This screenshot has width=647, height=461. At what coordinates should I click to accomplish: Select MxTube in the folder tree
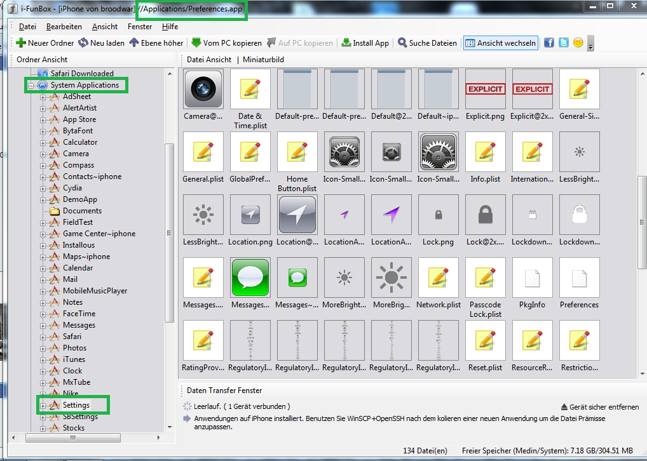[x=76, y=382]
